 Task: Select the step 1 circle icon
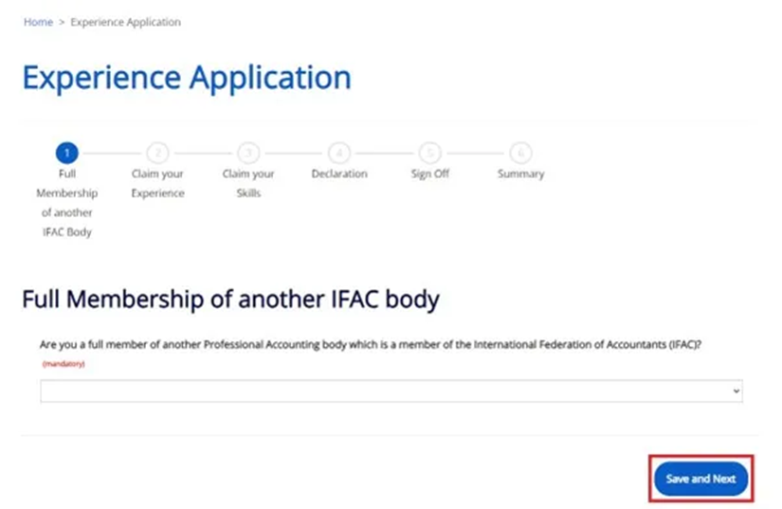pyautogui.click(x=66, y=152)
